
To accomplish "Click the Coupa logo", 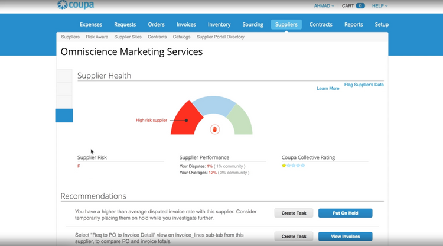I will coord(76,5).
